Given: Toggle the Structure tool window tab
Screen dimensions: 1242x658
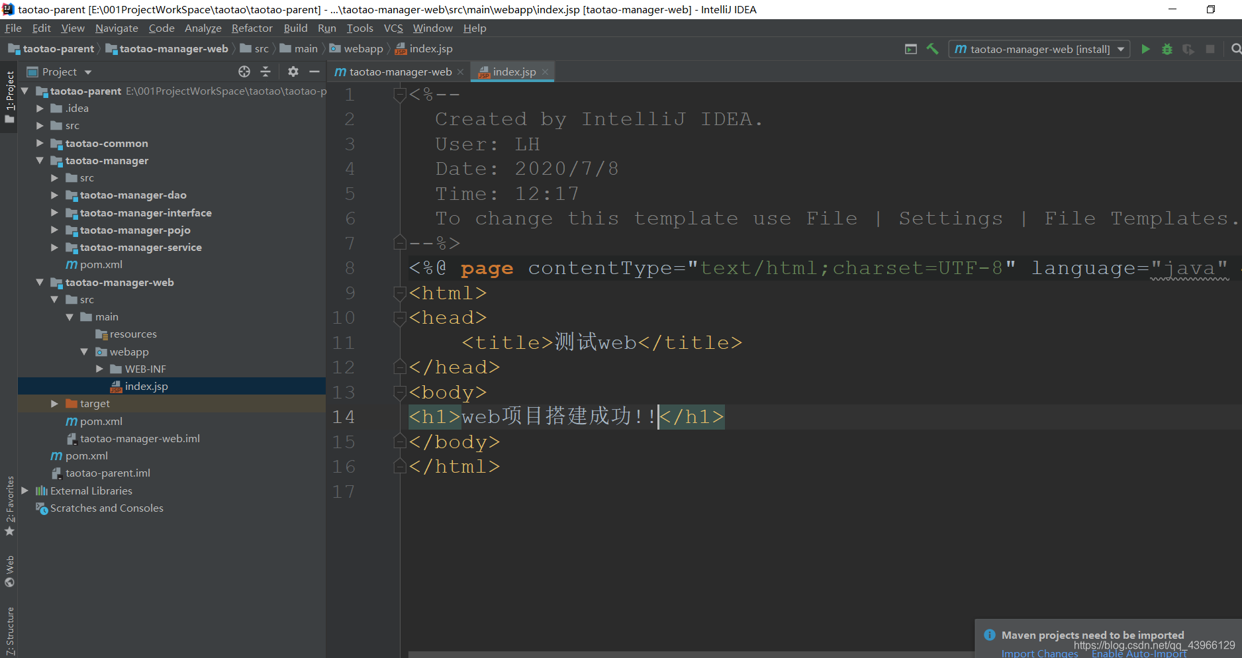Looking at the screenshot, I should pyautogui.click(x=9, y=631).
